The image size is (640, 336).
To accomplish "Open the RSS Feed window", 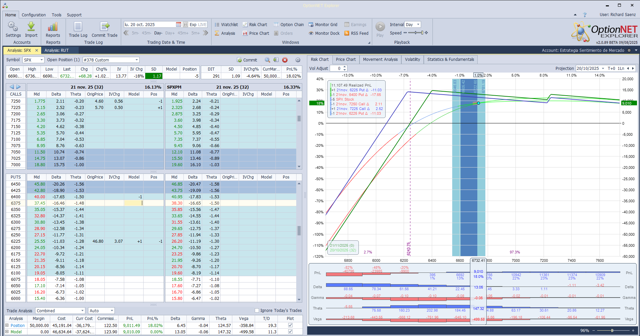I will click(356, 33).
